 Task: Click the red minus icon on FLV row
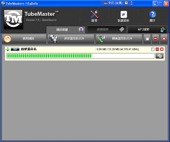click(157, 49)
